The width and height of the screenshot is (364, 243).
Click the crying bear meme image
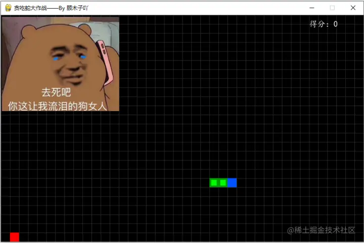61,64
